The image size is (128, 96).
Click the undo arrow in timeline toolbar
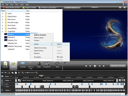tap(2, 73)
